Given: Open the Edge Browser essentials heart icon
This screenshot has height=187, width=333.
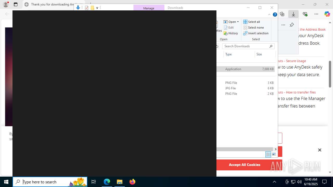Looking at the screenshot, I should click(305, 14).
